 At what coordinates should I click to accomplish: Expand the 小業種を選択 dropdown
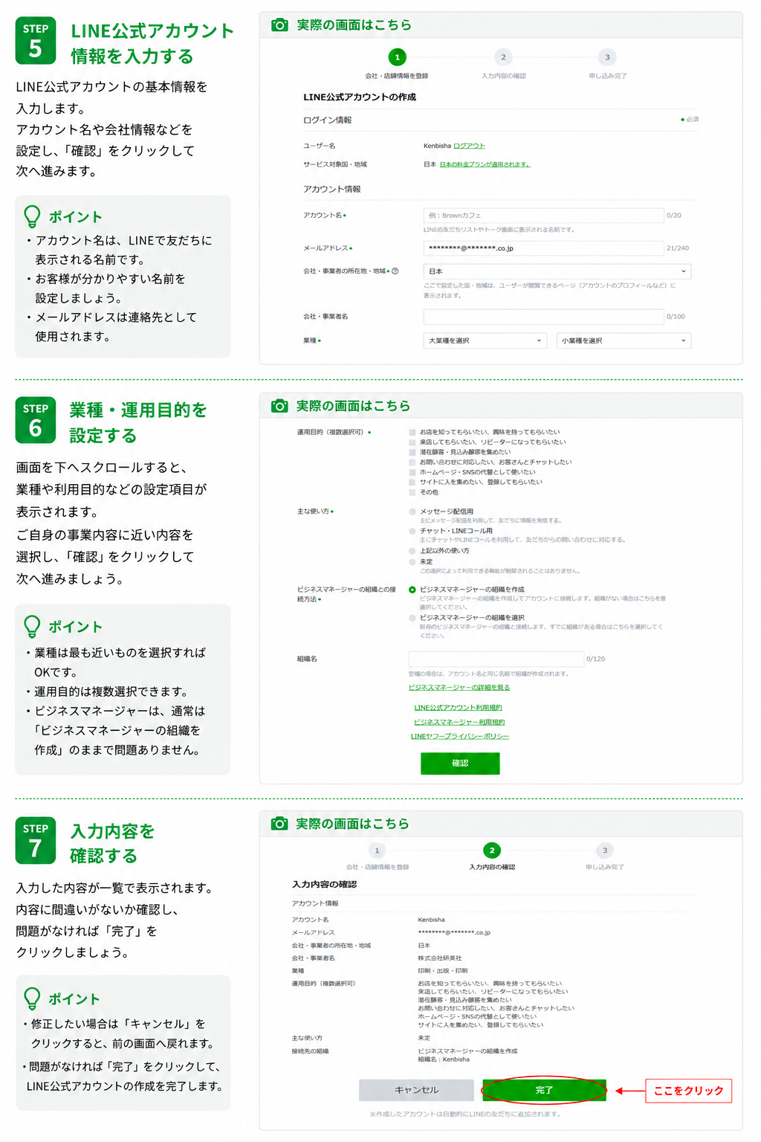624,341
